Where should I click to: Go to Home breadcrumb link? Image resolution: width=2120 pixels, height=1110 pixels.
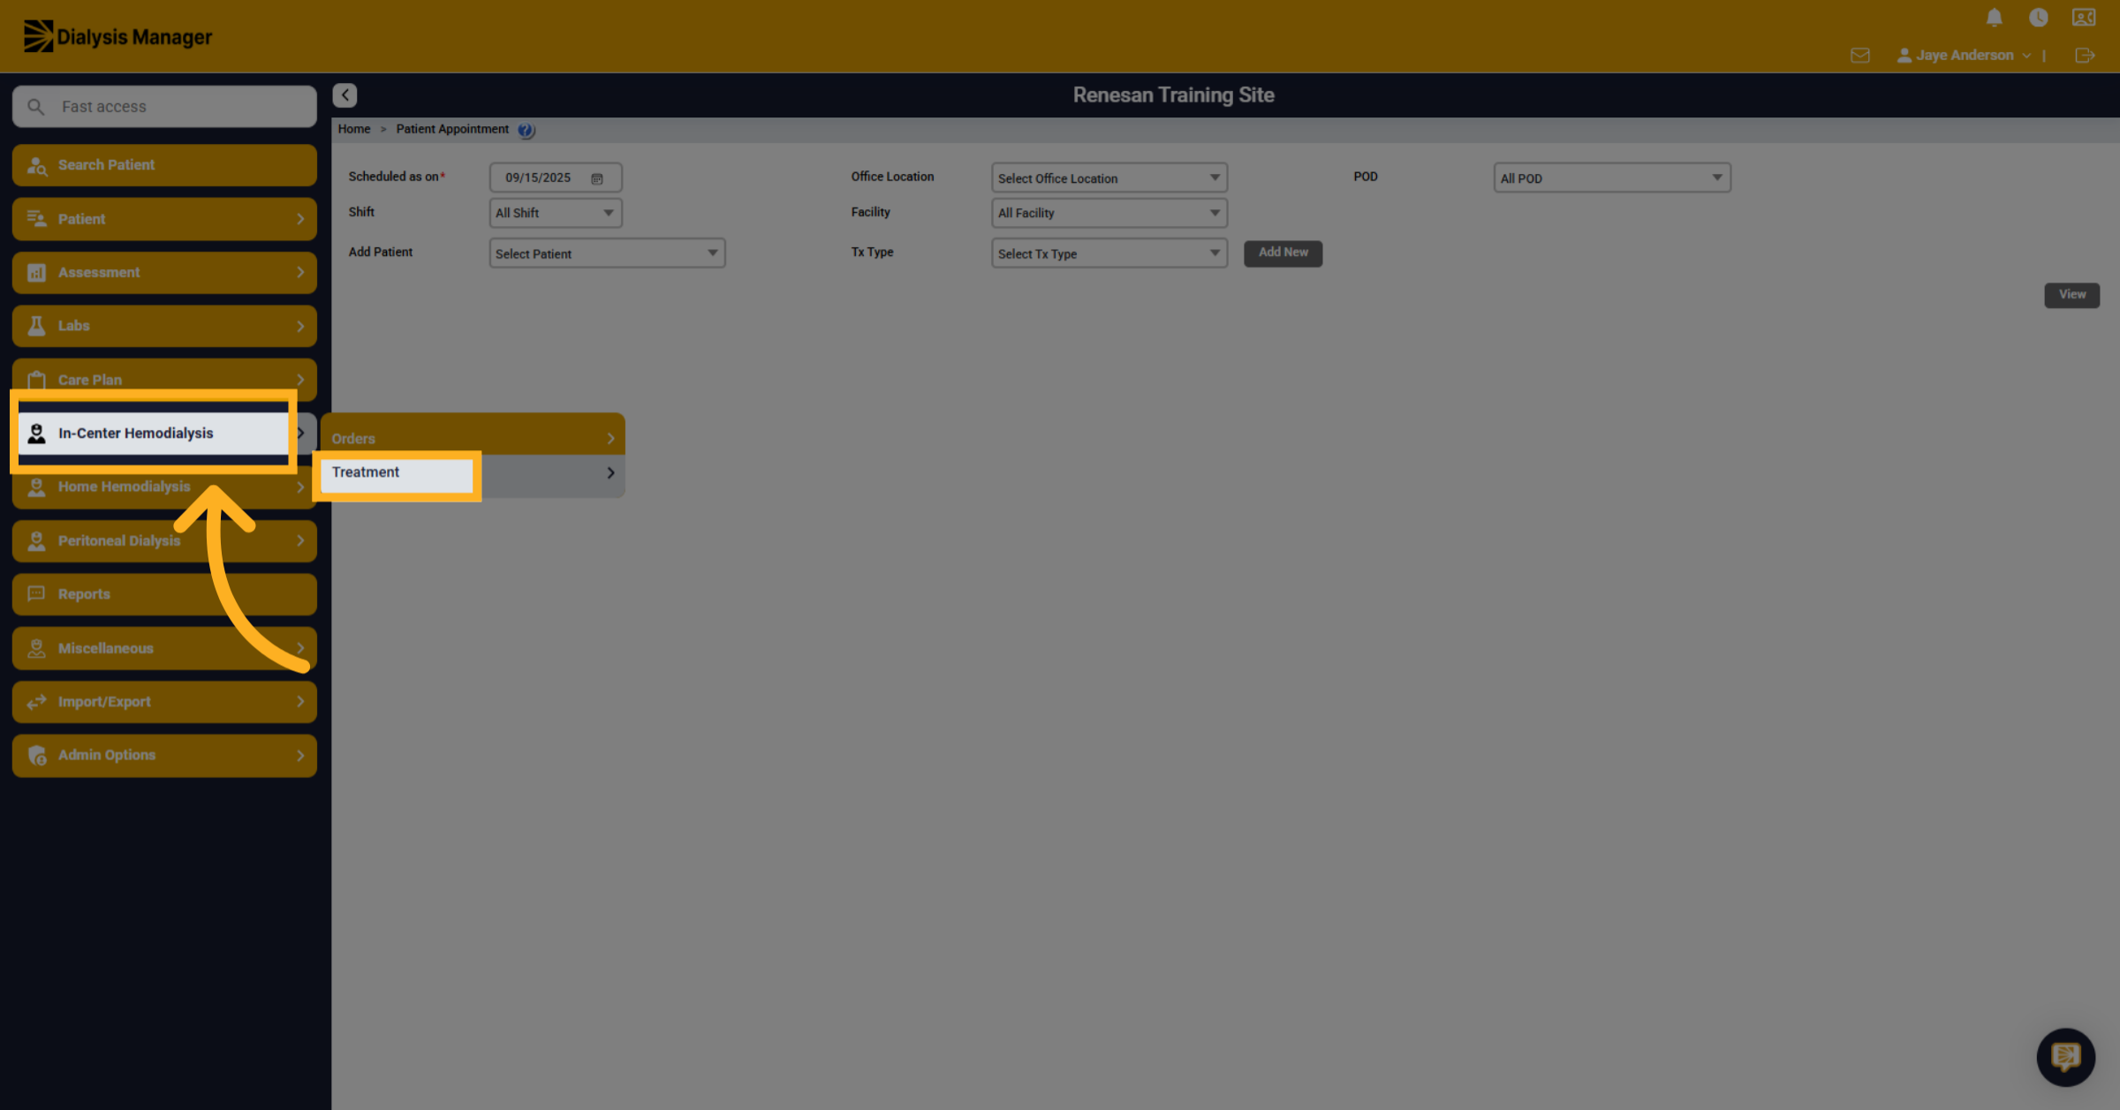(x=353, y=129)
